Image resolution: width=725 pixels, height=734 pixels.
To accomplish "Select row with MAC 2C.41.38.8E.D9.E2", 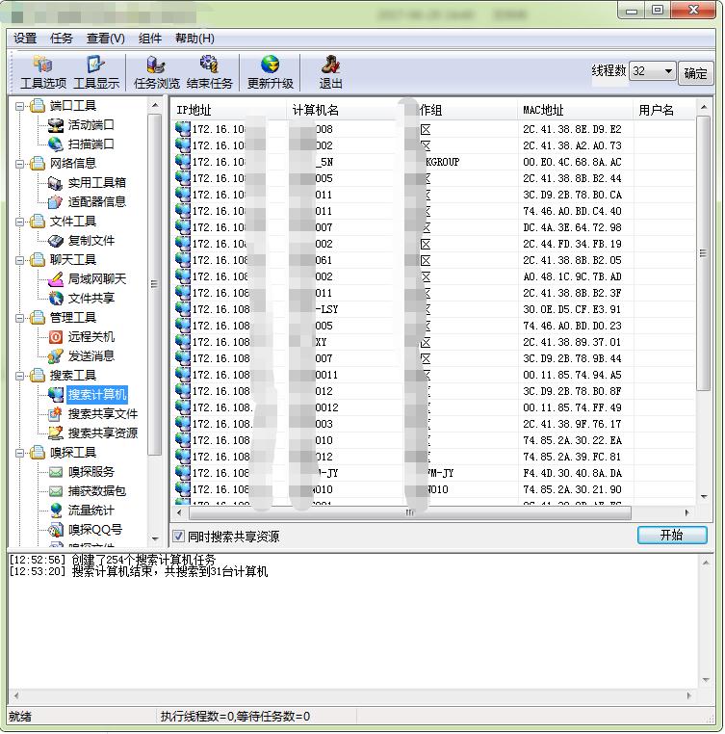I will 433,129.
